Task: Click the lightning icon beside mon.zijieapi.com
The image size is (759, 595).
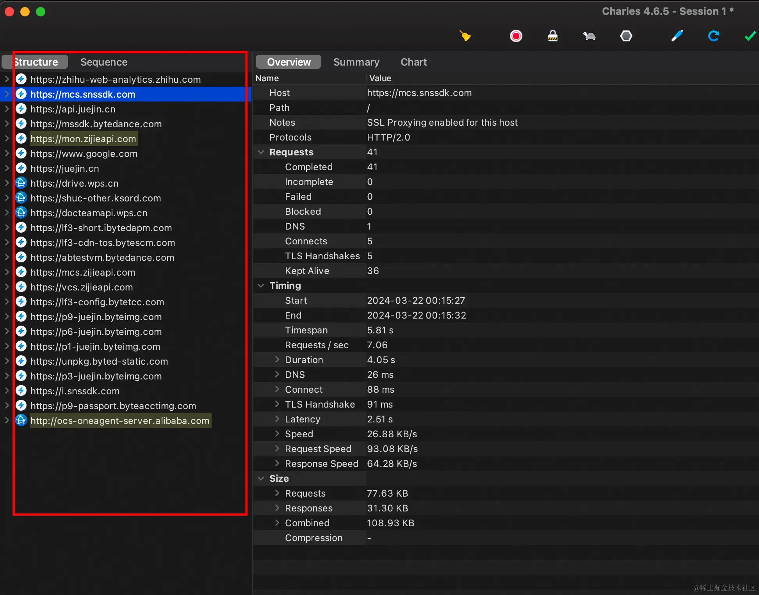Action: 21,139
